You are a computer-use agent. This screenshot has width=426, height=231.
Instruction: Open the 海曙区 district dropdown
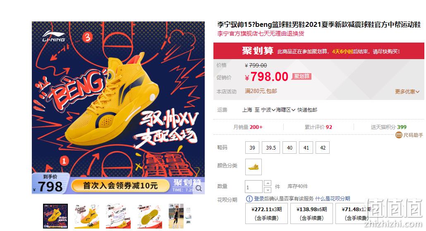coord(285,110)
